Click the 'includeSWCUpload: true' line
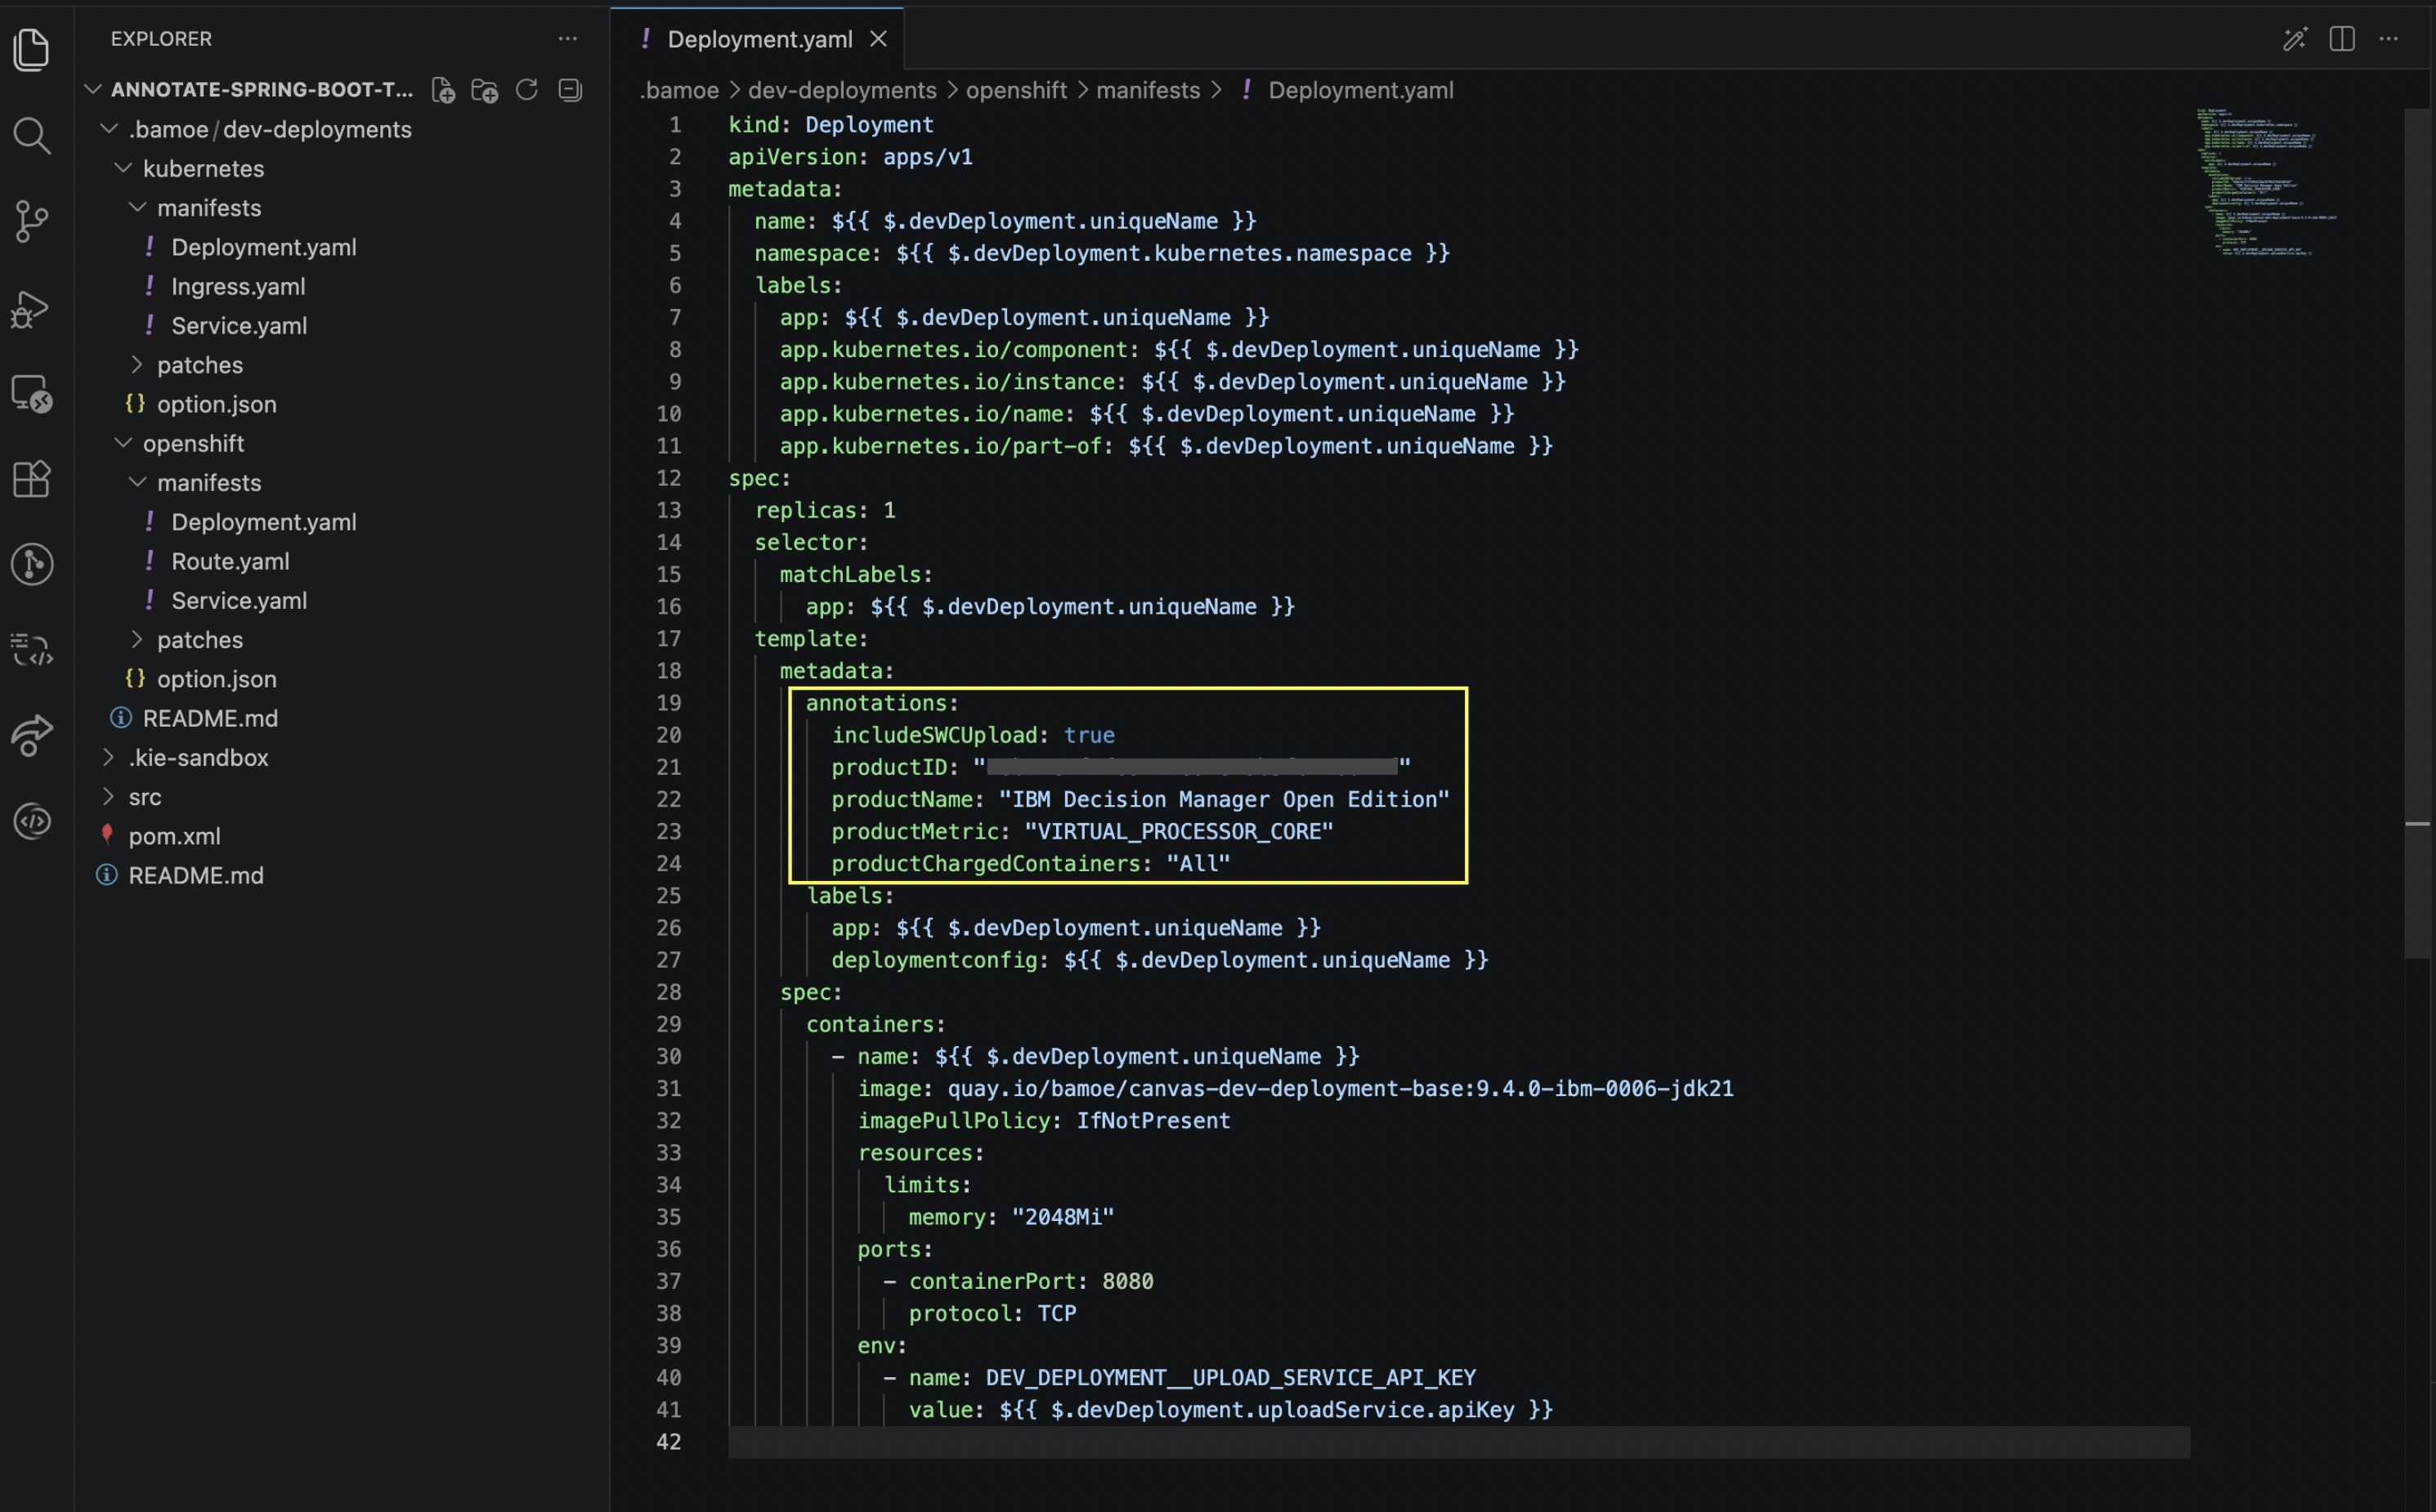2436x1512 pixels. pos(973,735)
